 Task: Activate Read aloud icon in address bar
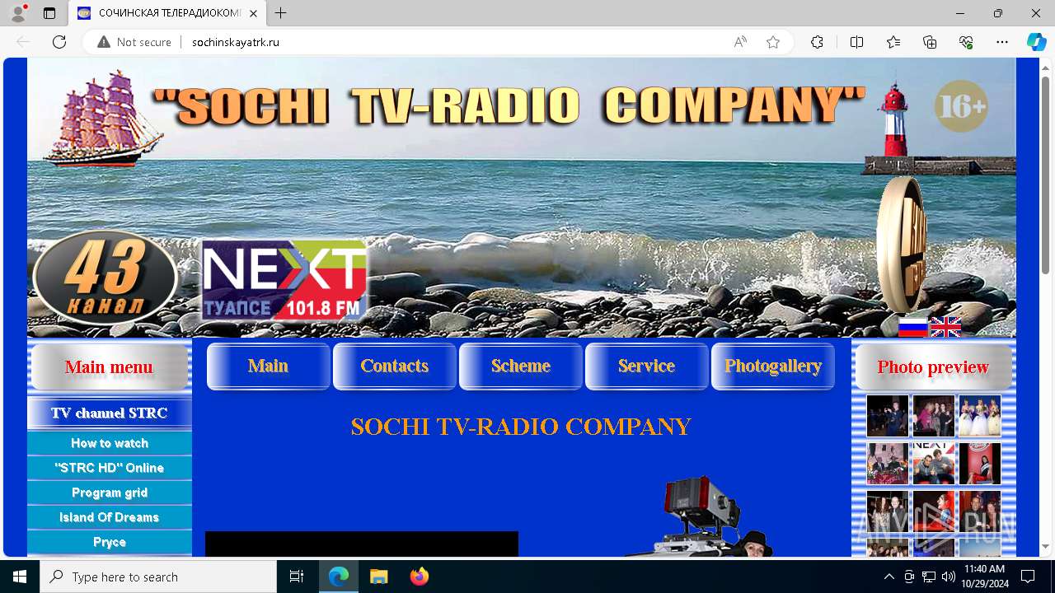point(740,42)
